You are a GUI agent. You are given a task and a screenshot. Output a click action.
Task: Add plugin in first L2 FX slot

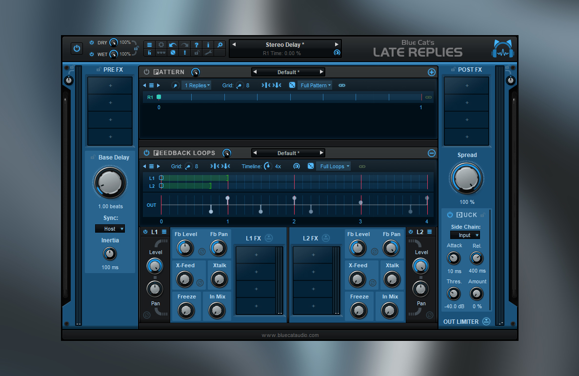pos(313,255)
